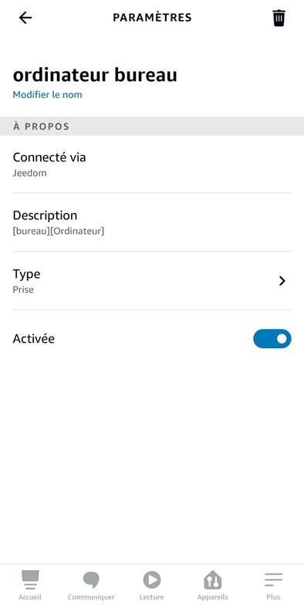Image resolution: width=304 pixels, height=609 pixels.
Task: Open Appareils devices icon
Action: (212, 580)
